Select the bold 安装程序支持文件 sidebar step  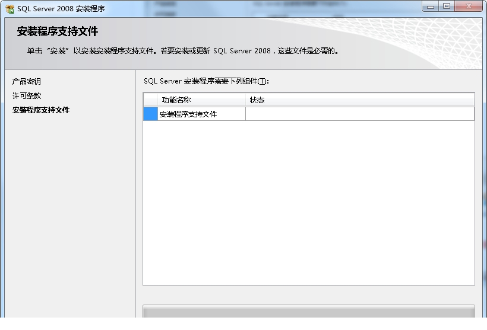pyautogui.click(x=41, y=110)
